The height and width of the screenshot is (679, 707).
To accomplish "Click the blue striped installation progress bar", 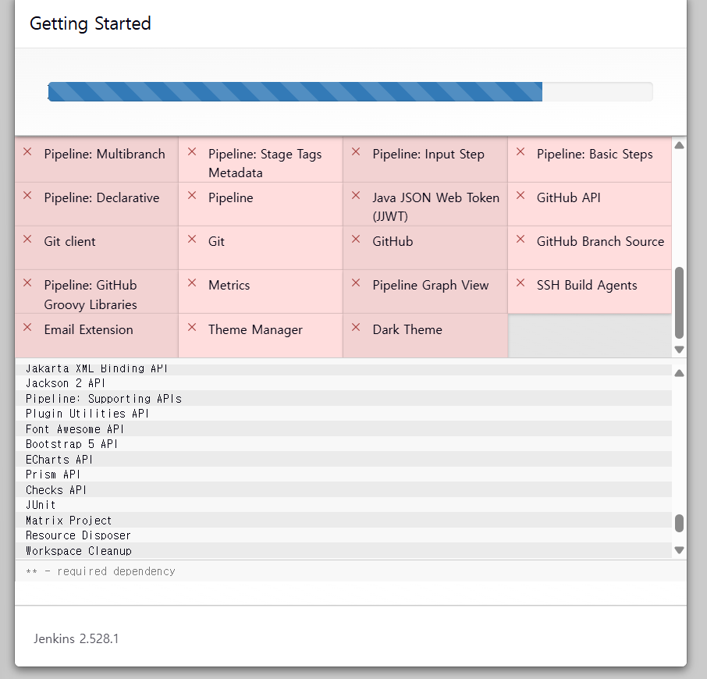I will (295, 91).
